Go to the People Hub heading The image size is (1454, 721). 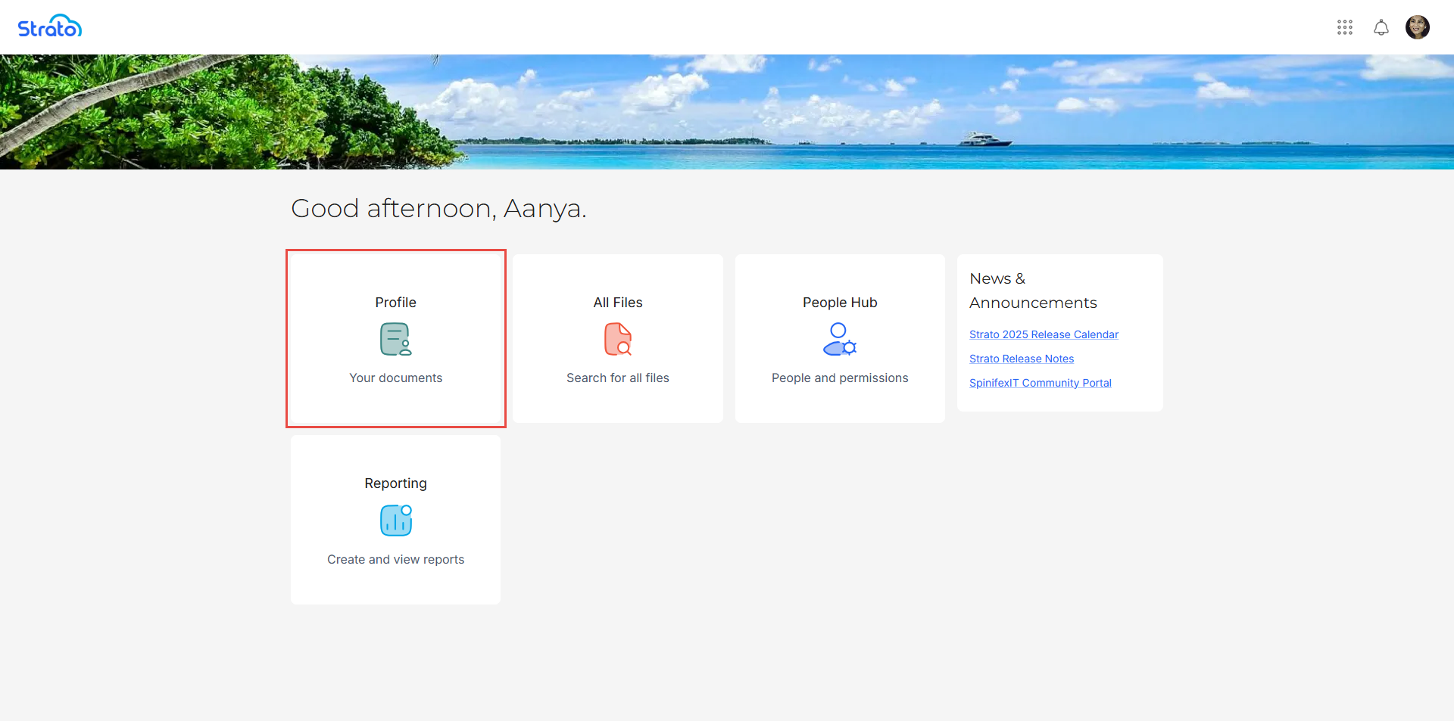(x=839, y=303)
